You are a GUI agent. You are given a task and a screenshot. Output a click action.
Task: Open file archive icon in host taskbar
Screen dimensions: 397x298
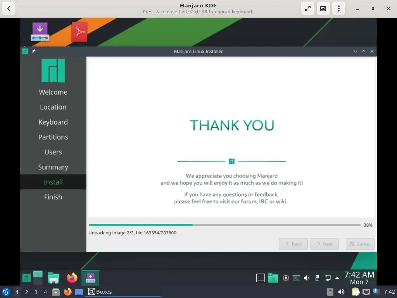(x=56, y=292)
